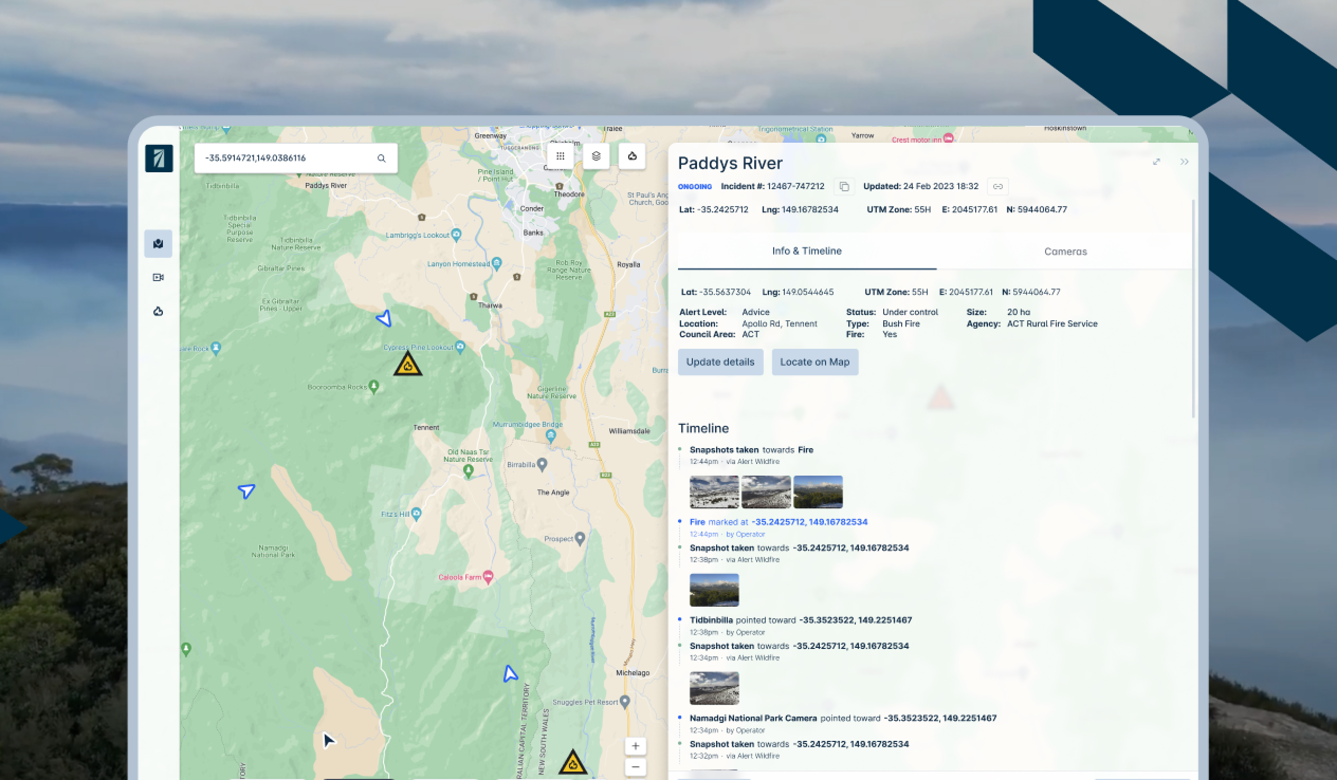Image resolution: width=1337 pixels, height=780 pixels.
Task: Copy the incident link icon
Action: [x=997, y=187]
